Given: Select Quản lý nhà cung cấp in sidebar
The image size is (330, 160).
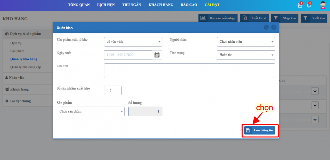Looking at the screenshot, I should pyautogui.click(x=26, y=67).
